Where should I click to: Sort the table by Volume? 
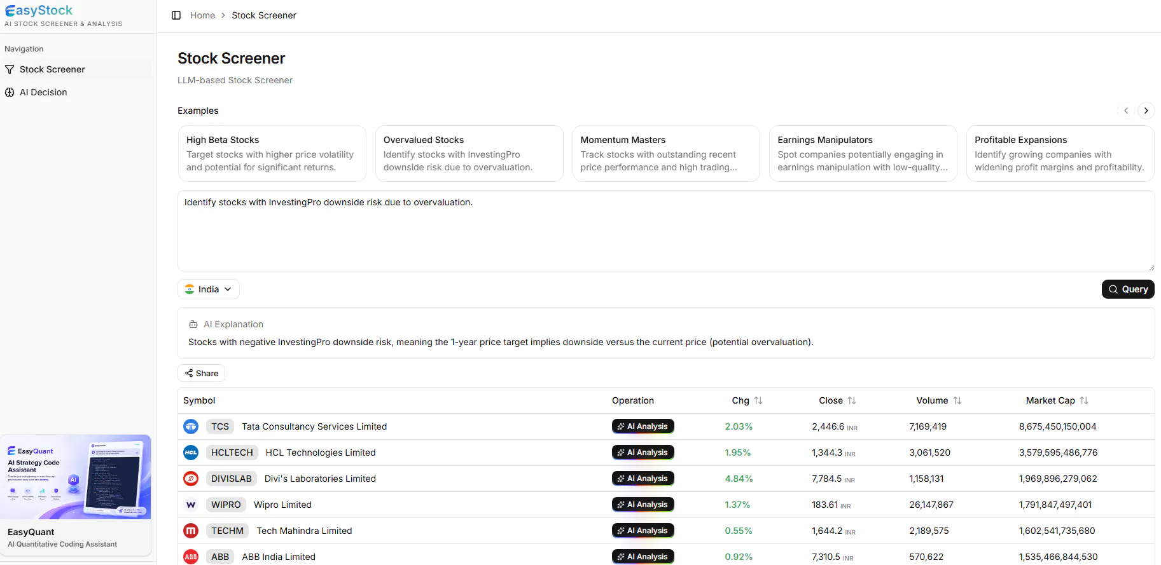pos(957,400)
